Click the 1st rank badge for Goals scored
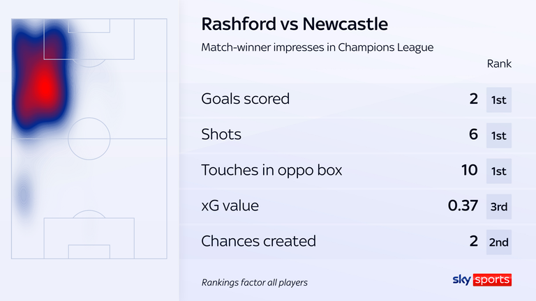The height and width of the screenshot is (301, 536). [x=499, y=100]
